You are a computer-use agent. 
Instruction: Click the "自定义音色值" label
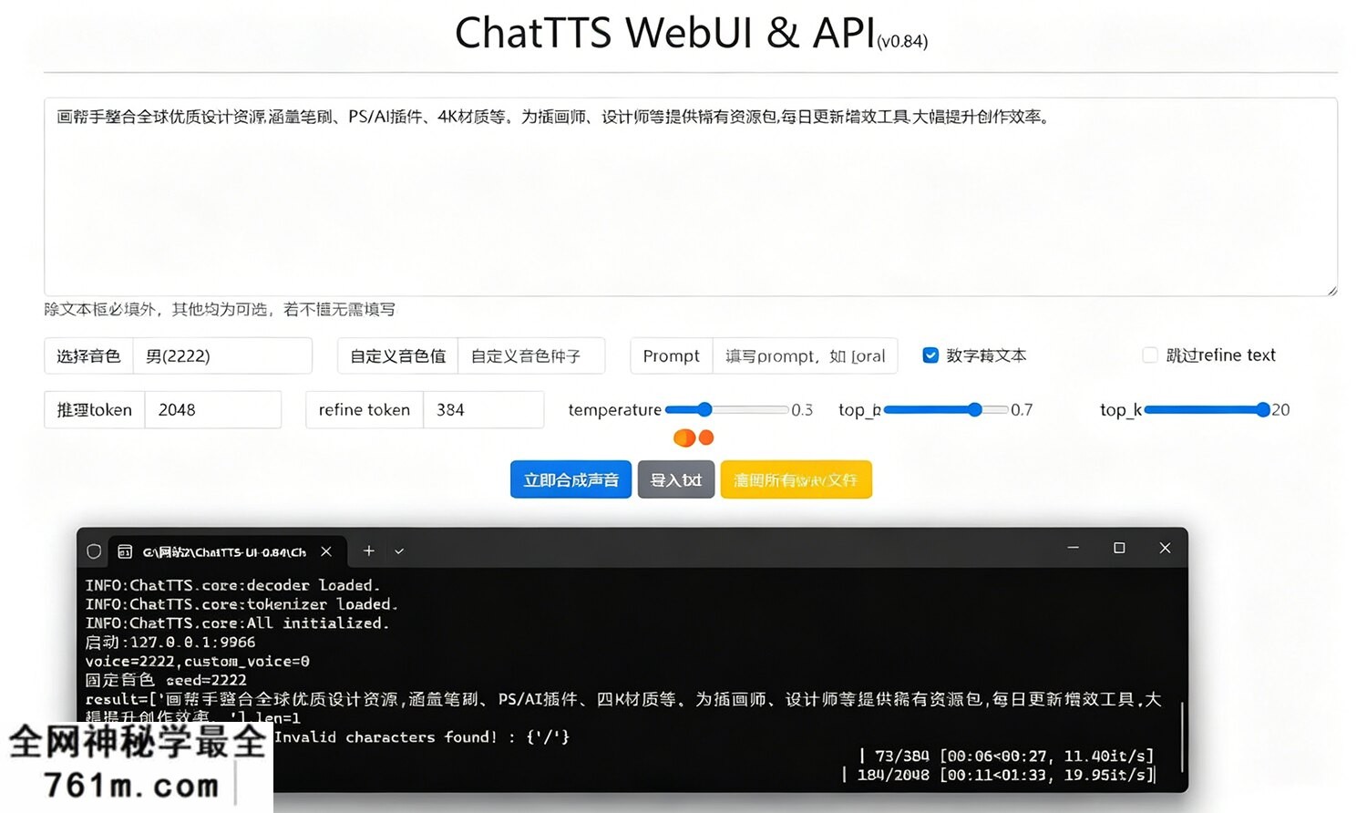[398, 355]
